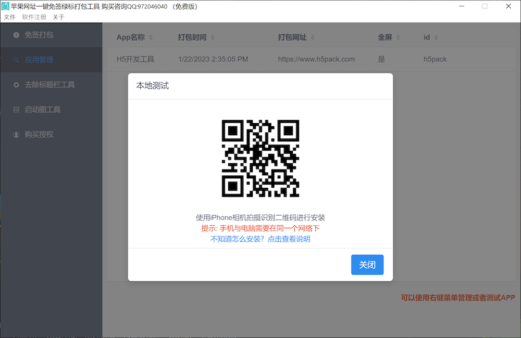The height and width of the screenshot is (338, 521).
Task: Minimize the application window
Action: (462, 6)
